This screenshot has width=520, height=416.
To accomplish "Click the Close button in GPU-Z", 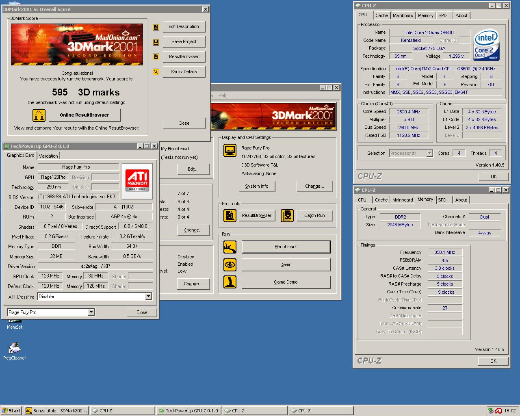I will [142, 312].
